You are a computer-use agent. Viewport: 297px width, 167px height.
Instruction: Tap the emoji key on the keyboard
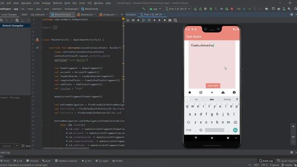coord(201,130)
